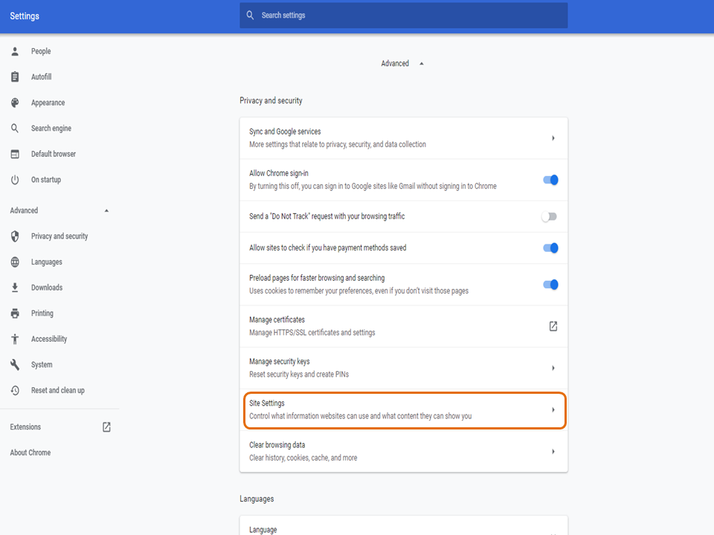This screenshot has width=714, height=535.
Task: Open the About Chrome link
Action: pos(30,453)
